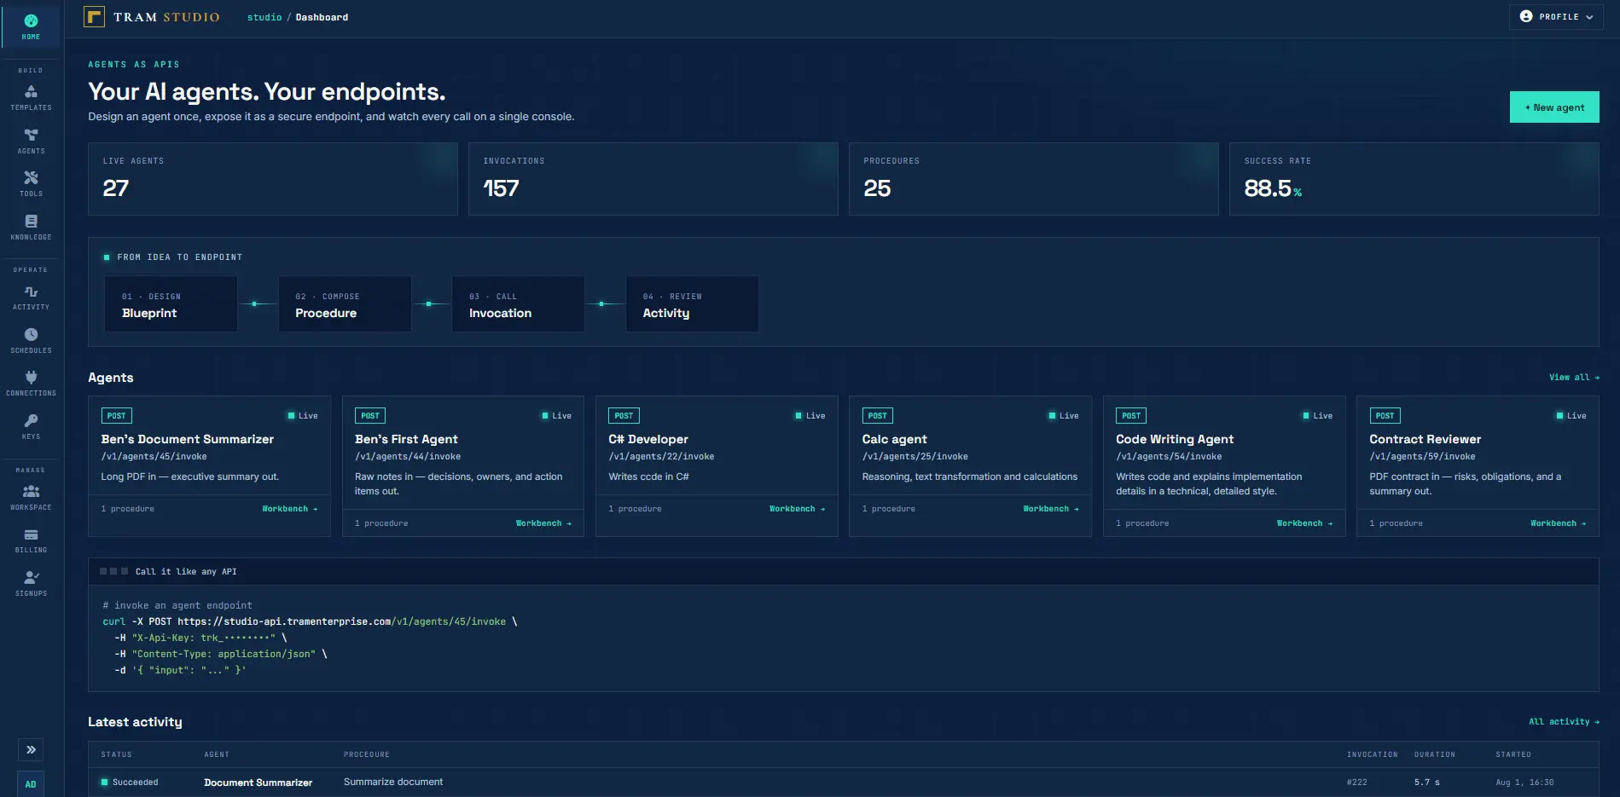Open All activity link
The height and width of the screenshot is (797, 1620).
click(x=1564, y=722)
